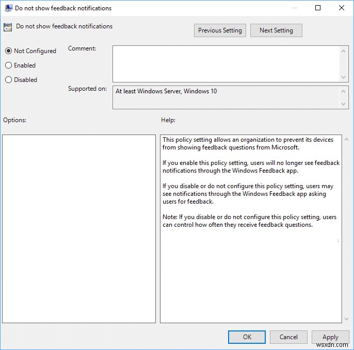Go to Next Setting
This screenshot has height=350, width=354.
[x=276, y=30]
